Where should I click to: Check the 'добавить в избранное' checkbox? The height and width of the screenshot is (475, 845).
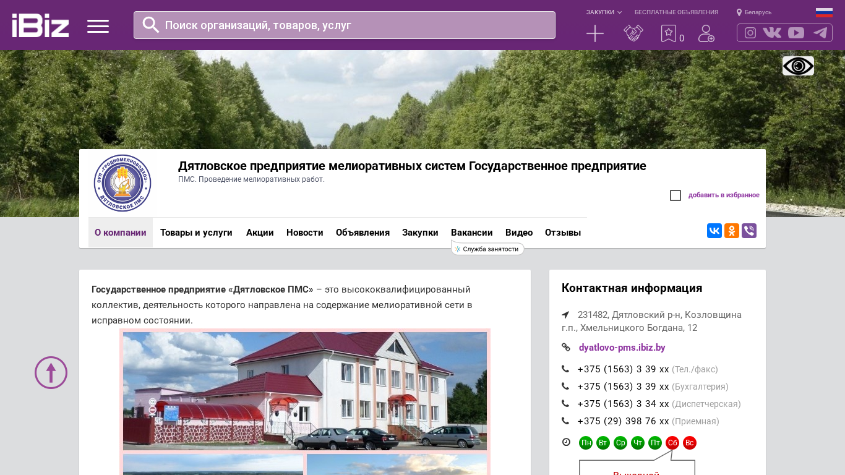point(676,195)
